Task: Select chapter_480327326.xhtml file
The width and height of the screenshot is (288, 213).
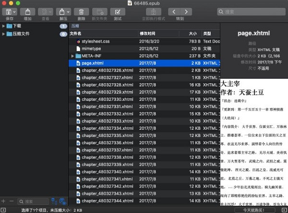Action: tap(144, 71)
